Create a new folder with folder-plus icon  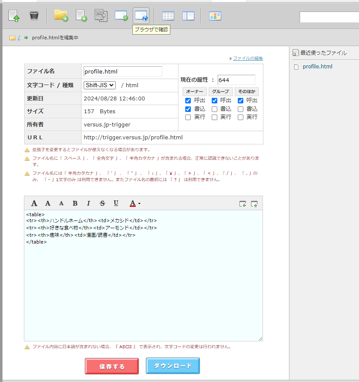61,15
